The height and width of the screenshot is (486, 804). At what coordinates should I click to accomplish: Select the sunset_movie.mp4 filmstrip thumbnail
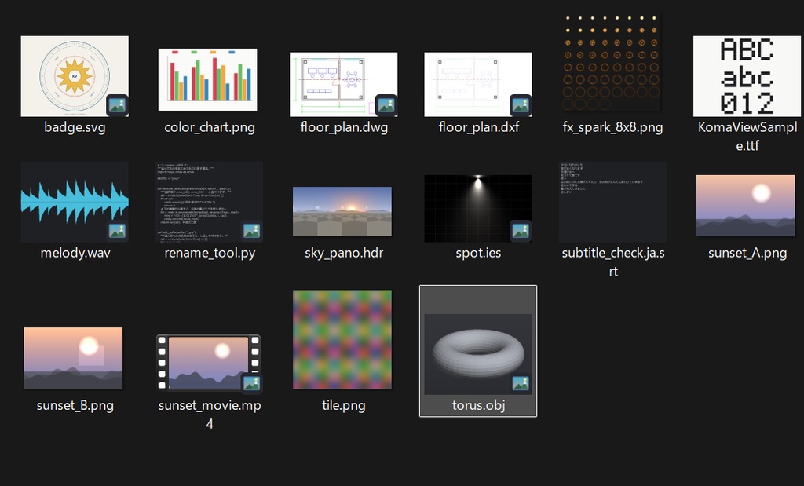pos(209,364)
